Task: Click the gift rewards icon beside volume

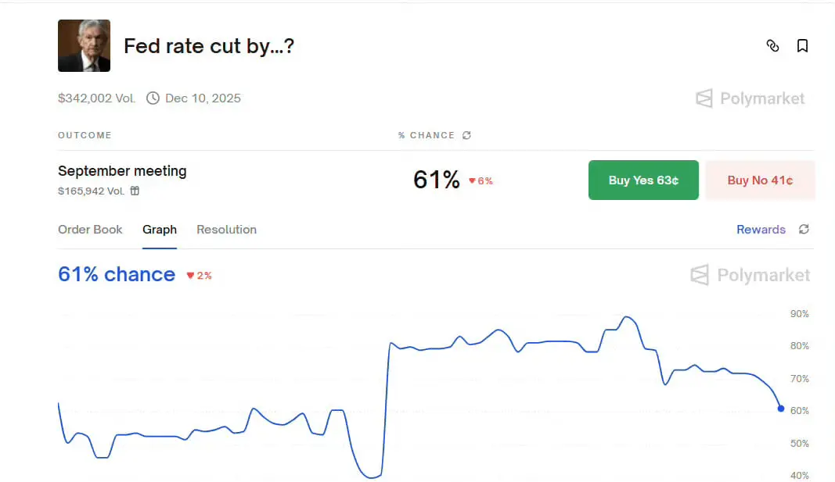Action: (135, 191)
